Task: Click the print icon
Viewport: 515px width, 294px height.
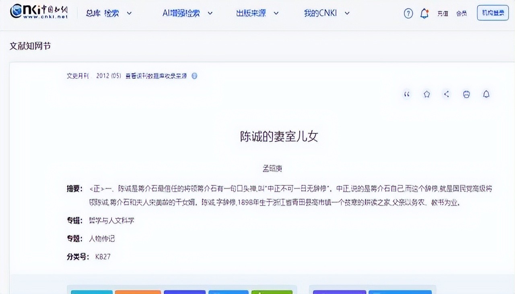Action: pyautogui.click(x=466, y=94)
